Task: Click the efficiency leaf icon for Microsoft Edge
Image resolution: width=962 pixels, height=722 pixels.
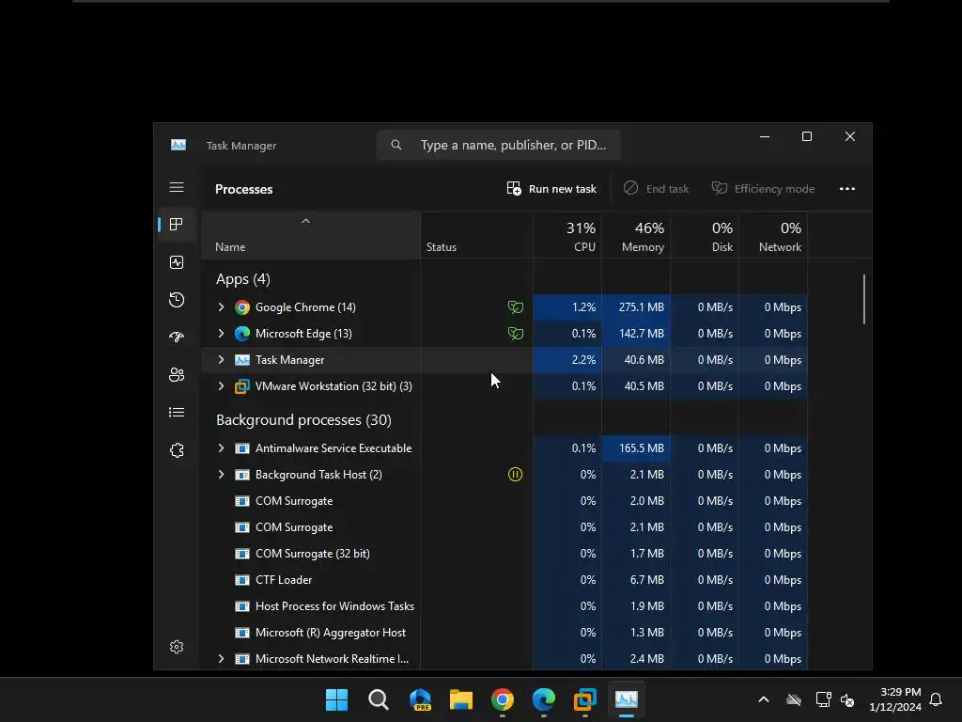Action: click(516, 334)
